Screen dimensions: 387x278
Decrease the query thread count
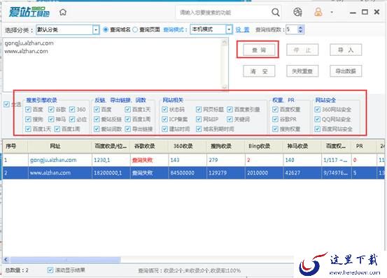tap(300, 31)
